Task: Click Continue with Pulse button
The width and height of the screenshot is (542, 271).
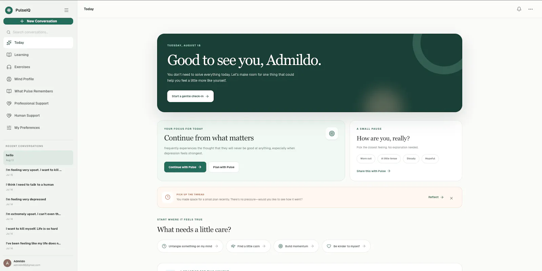Action: [185, 167]
